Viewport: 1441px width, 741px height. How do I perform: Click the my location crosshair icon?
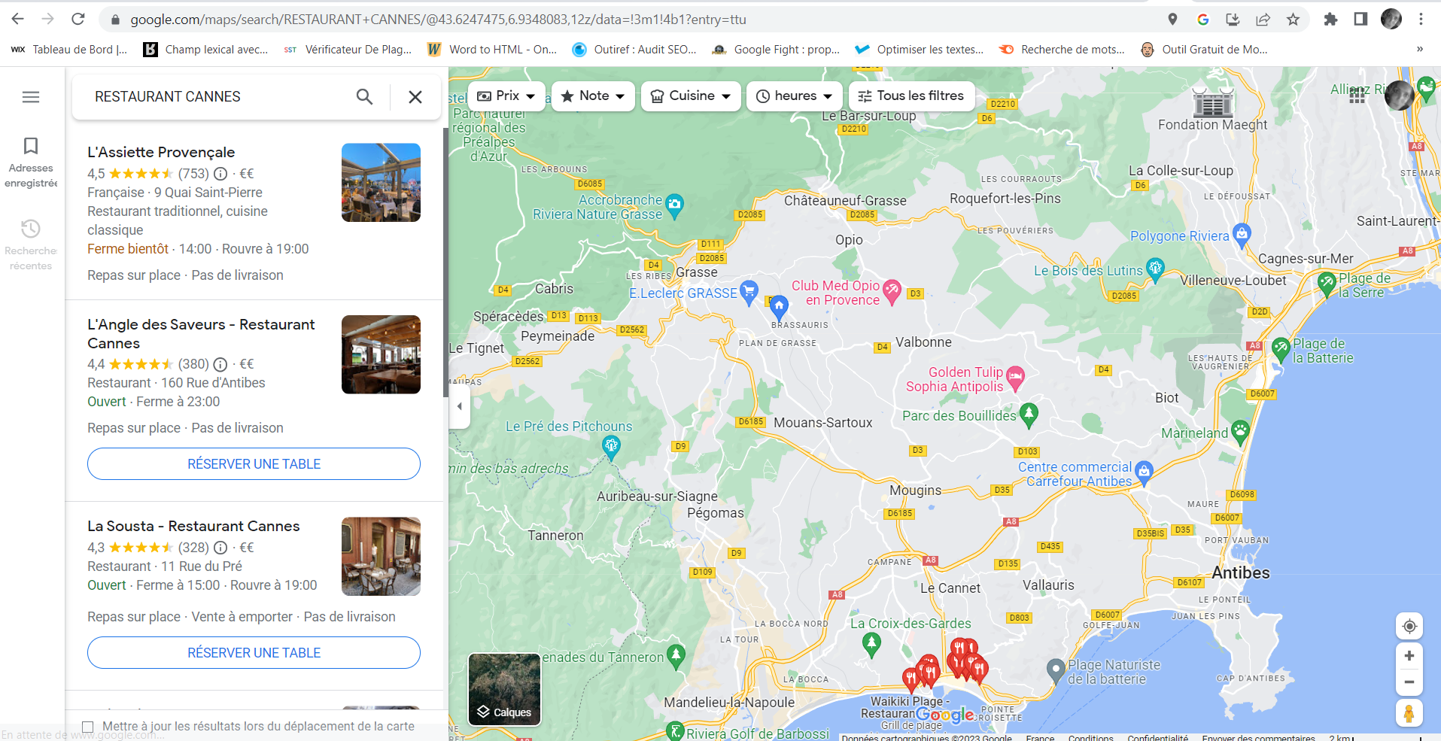click(1409, 625)
